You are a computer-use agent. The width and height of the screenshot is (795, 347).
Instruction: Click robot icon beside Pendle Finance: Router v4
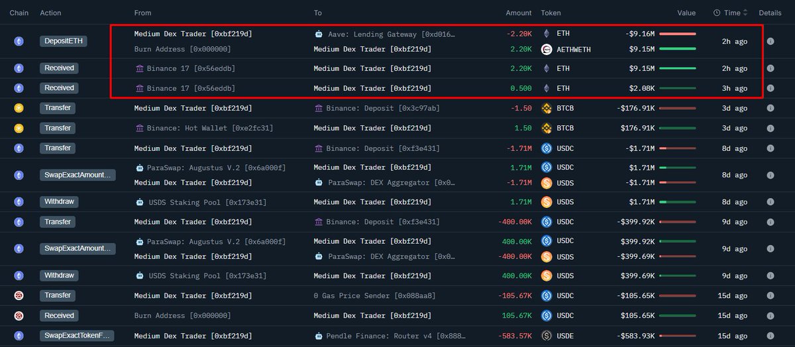tap(319, 336)
